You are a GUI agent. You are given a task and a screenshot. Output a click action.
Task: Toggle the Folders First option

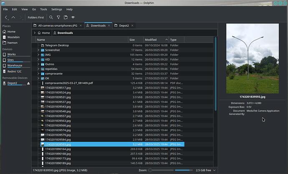[35, 18]
